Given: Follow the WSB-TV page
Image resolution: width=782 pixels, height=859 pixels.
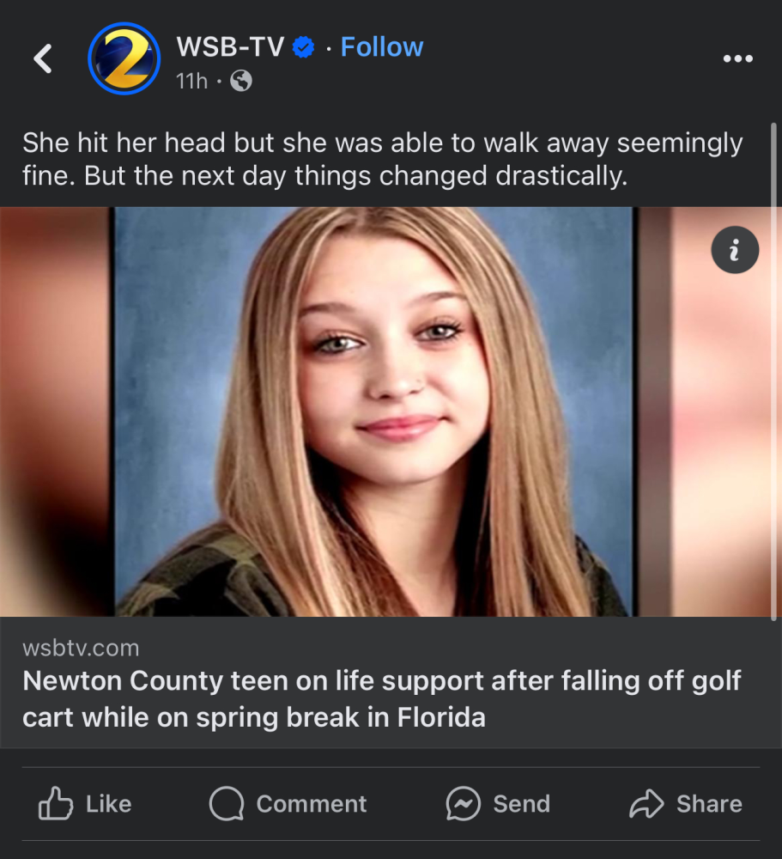Looking at the screenshot, I should pyautogui.click(x=382, y=46).
